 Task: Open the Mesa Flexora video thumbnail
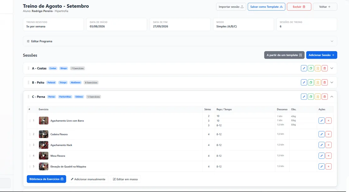tap(44, 156)
